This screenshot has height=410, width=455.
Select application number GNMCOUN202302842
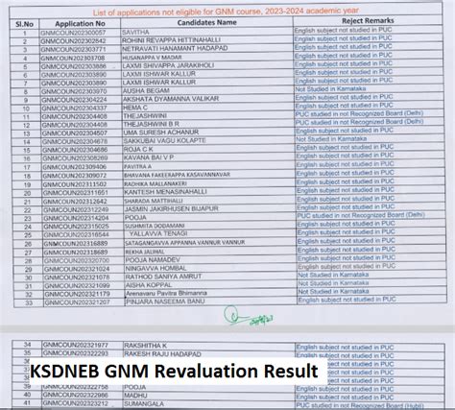click(73, 41)
